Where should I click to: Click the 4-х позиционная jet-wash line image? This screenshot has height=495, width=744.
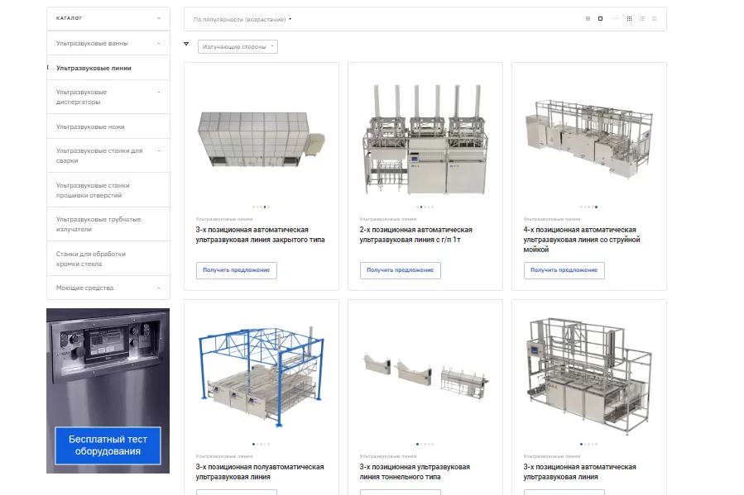click(589, 140)
